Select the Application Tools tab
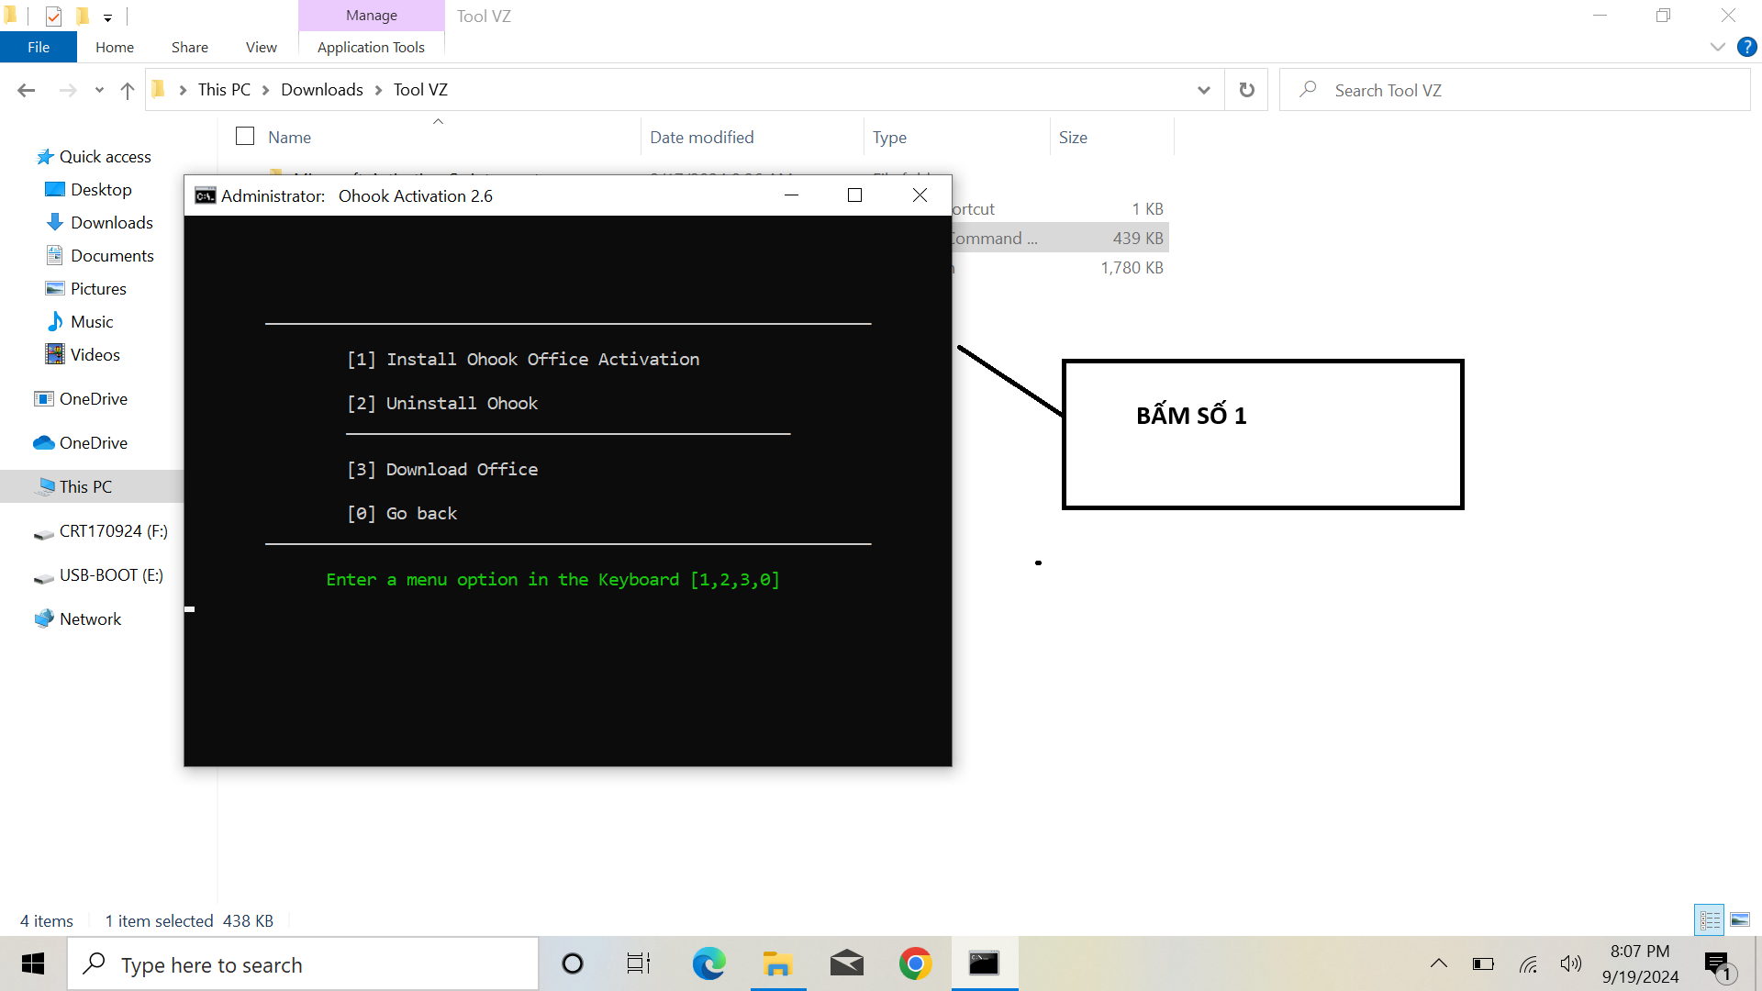 point(371,47)
